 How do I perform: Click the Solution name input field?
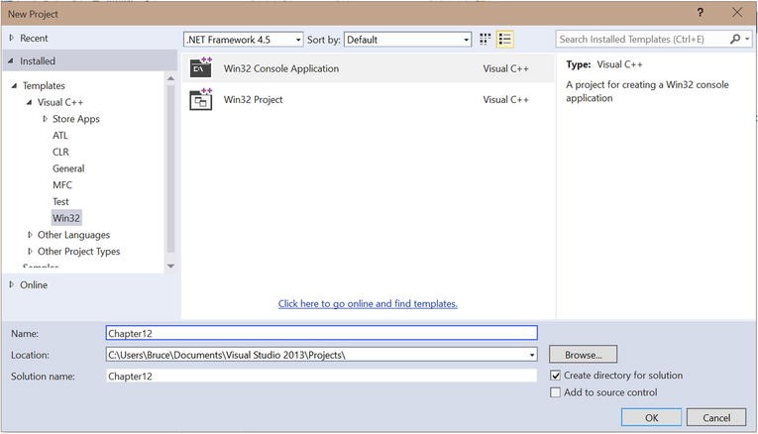321,376
